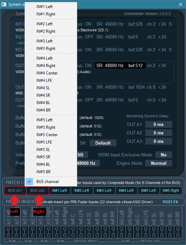
Task: Open the IN#5 Left patch composite slot
Action: (x=149, y=190)
